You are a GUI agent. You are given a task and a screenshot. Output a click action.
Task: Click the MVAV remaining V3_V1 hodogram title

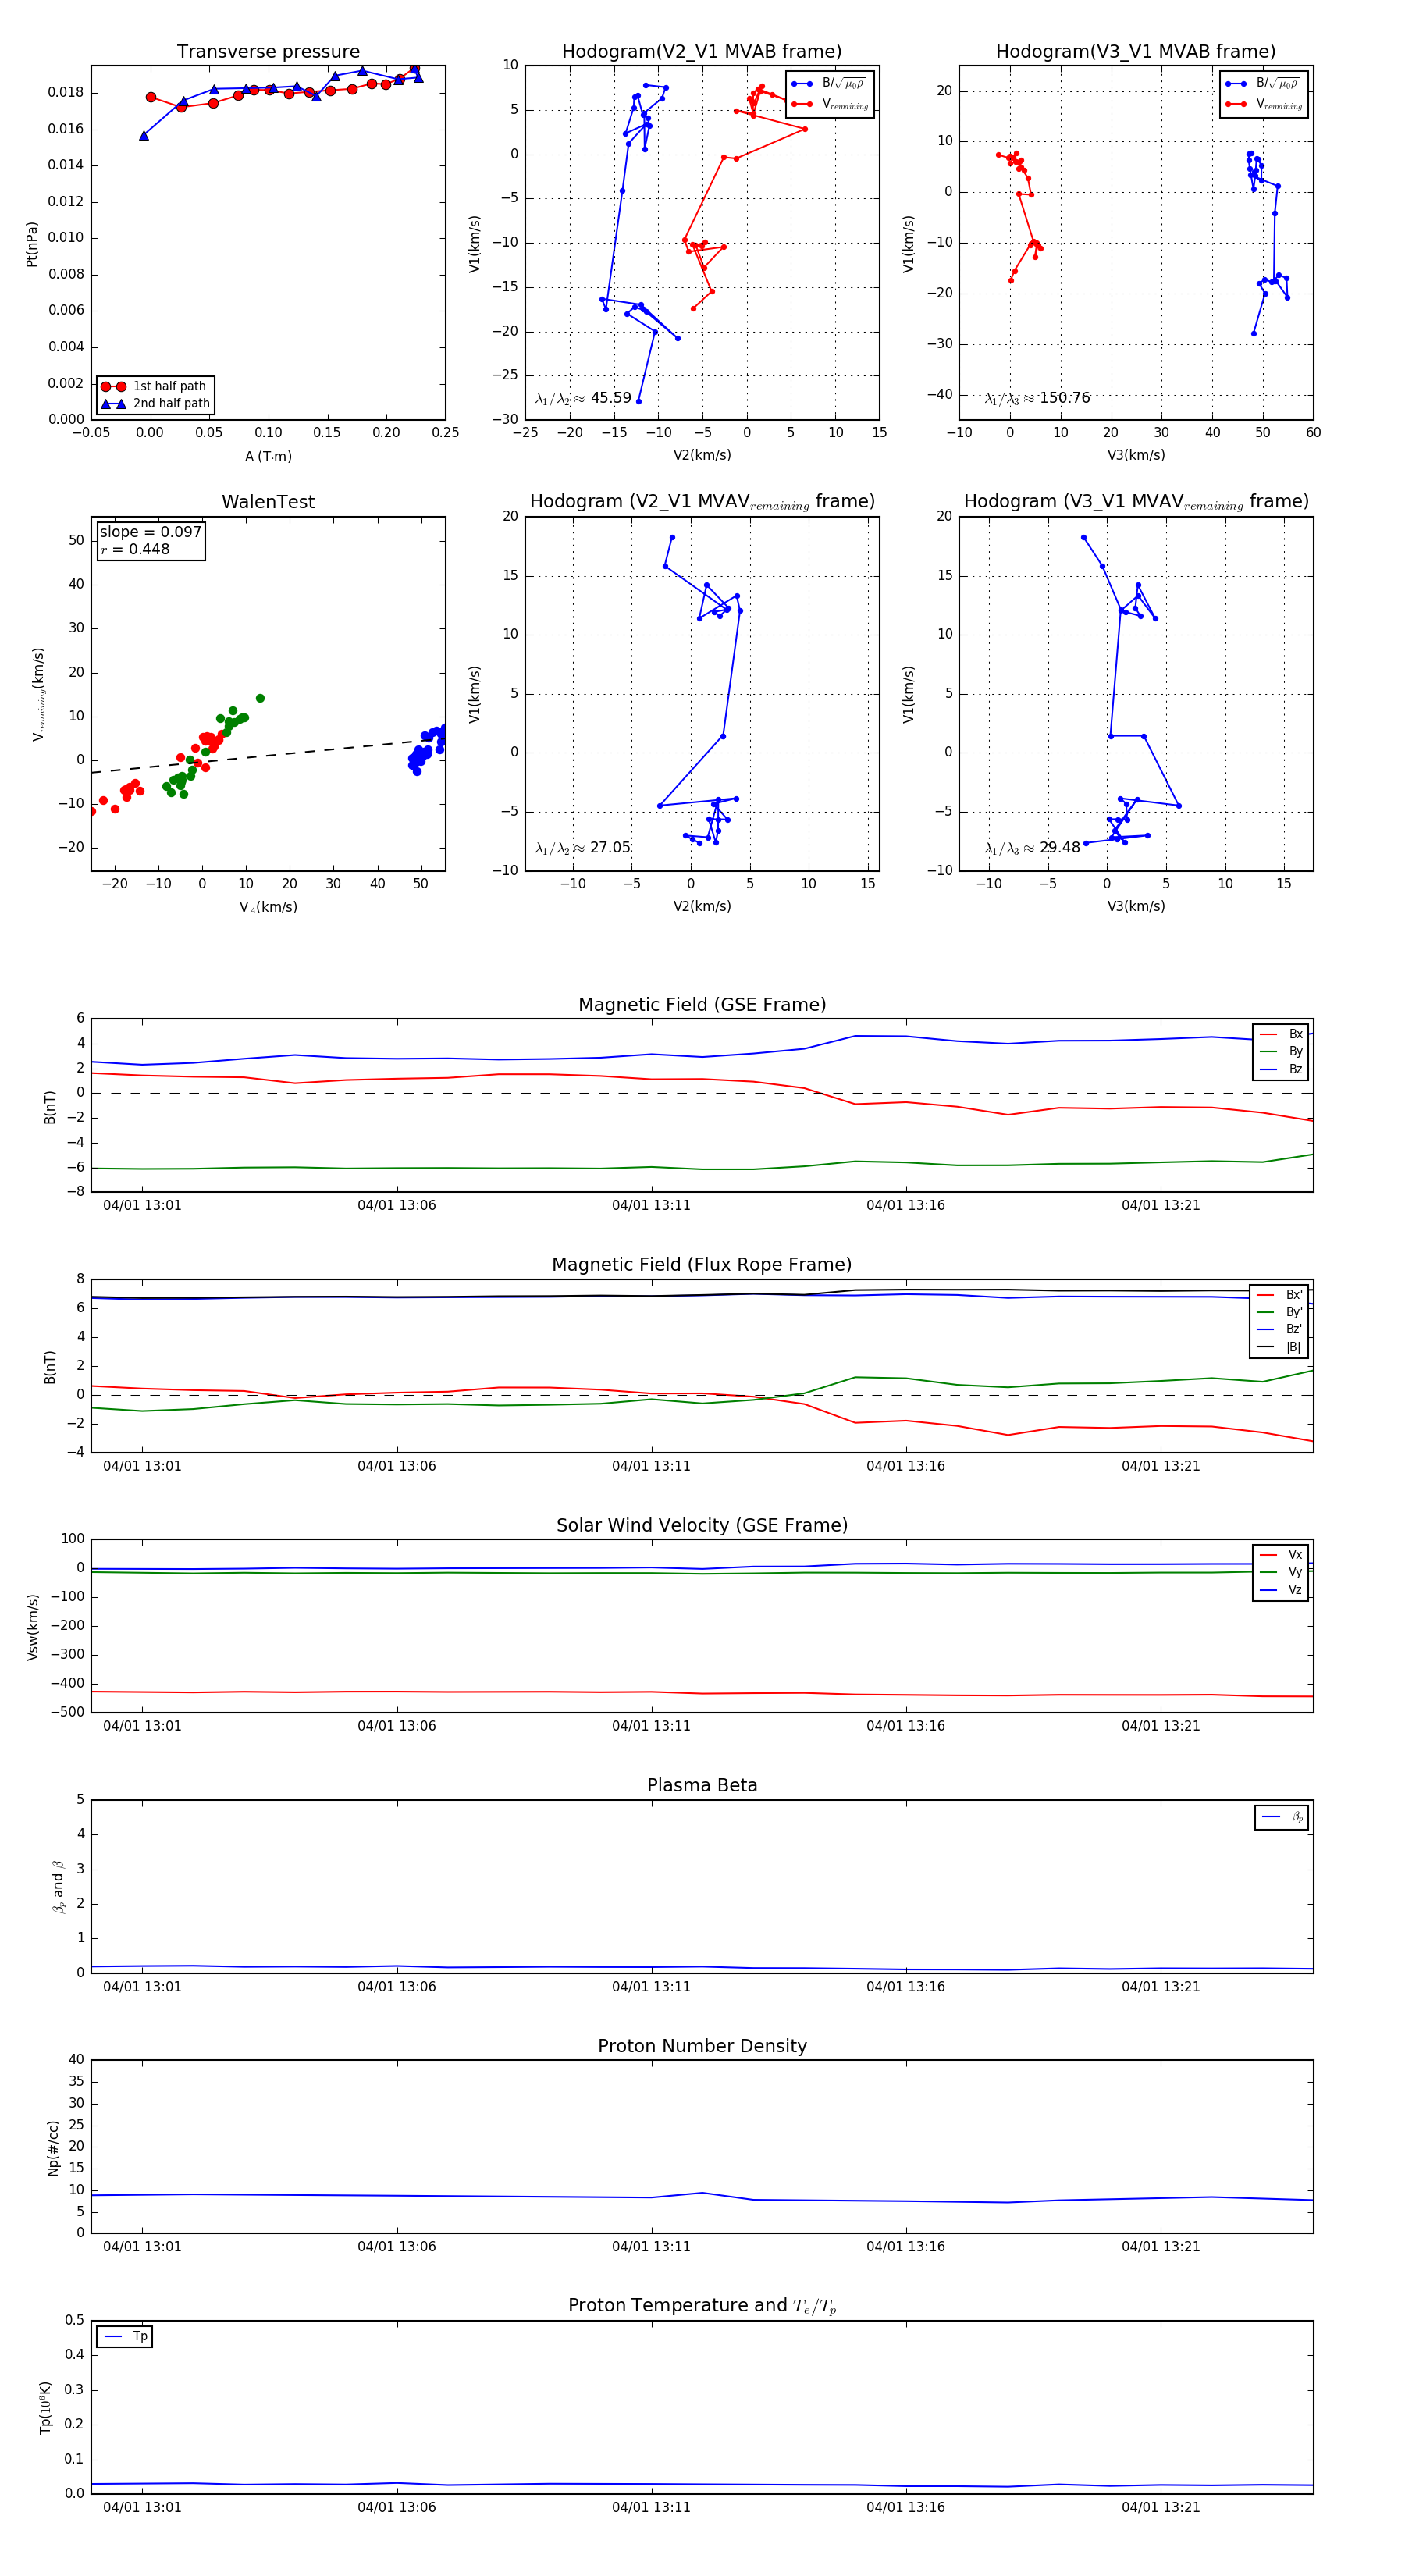(1136, 502)
